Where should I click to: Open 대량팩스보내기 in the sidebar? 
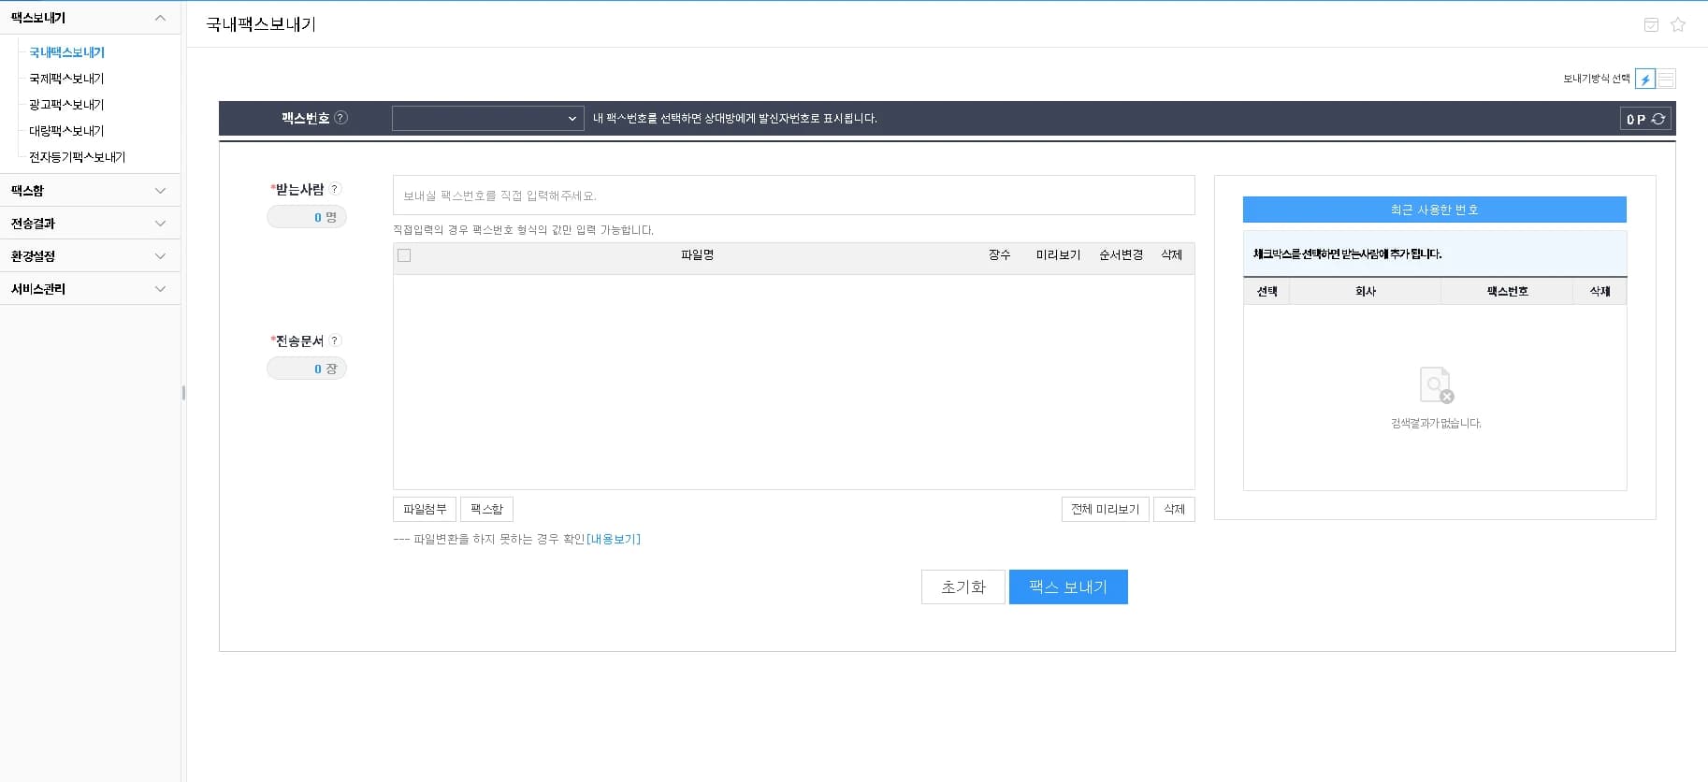click(x=66, y=131)
